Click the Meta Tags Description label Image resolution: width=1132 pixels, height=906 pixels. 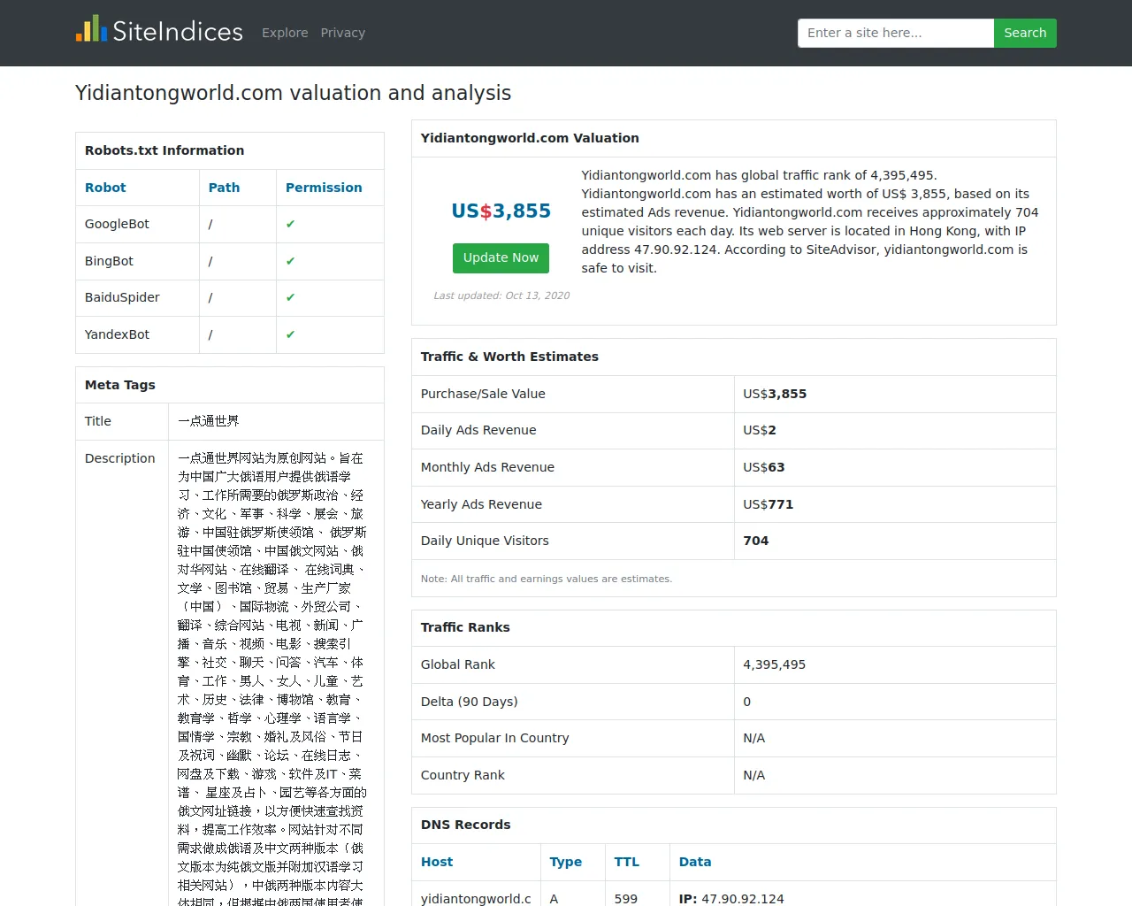[x=119, y=458]
